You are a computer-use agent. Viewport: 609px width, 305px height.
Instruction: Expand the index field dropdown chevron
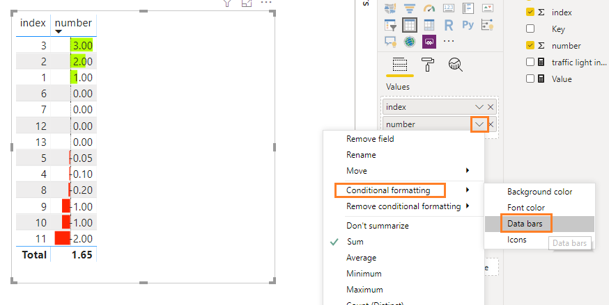(x=479, y=107)
